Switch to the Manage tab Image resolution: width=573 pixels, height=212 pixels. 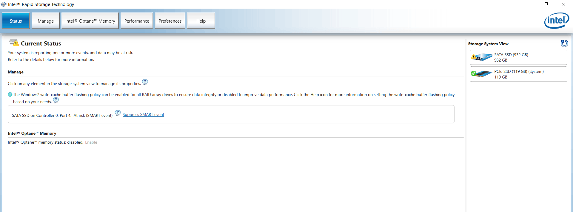coord(46,21)
